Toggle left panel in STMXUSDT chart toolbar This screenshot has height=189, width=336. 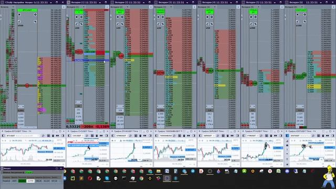(113, 135)
